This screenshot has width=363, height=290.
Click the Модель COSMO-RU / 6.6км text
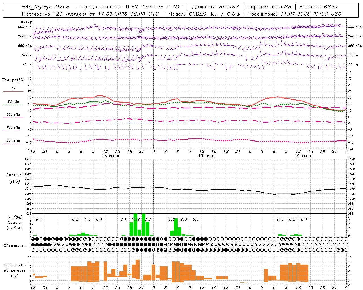(204, 14)
